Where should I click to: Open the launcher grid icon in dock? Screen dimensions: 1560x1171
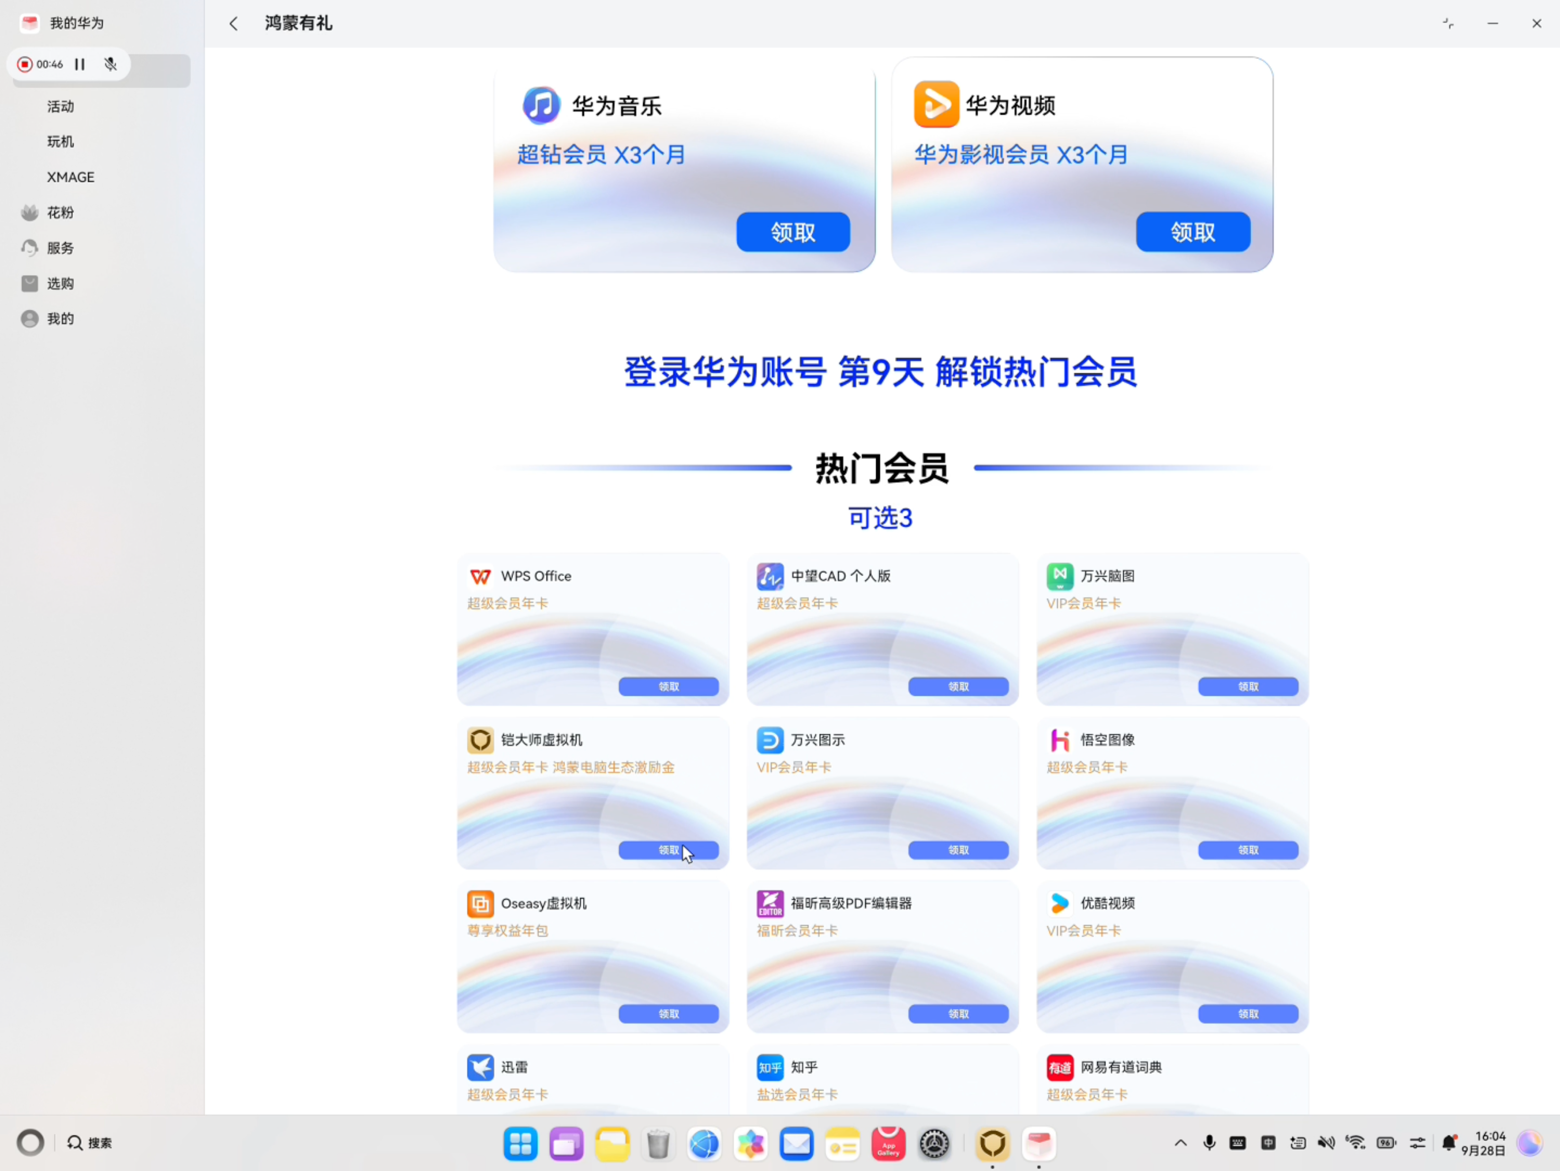coord(520,1144)
